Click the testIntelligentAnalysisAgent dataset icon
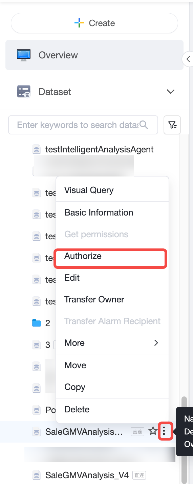The width and height of the screenshot is (193, 484). point(37,149)
